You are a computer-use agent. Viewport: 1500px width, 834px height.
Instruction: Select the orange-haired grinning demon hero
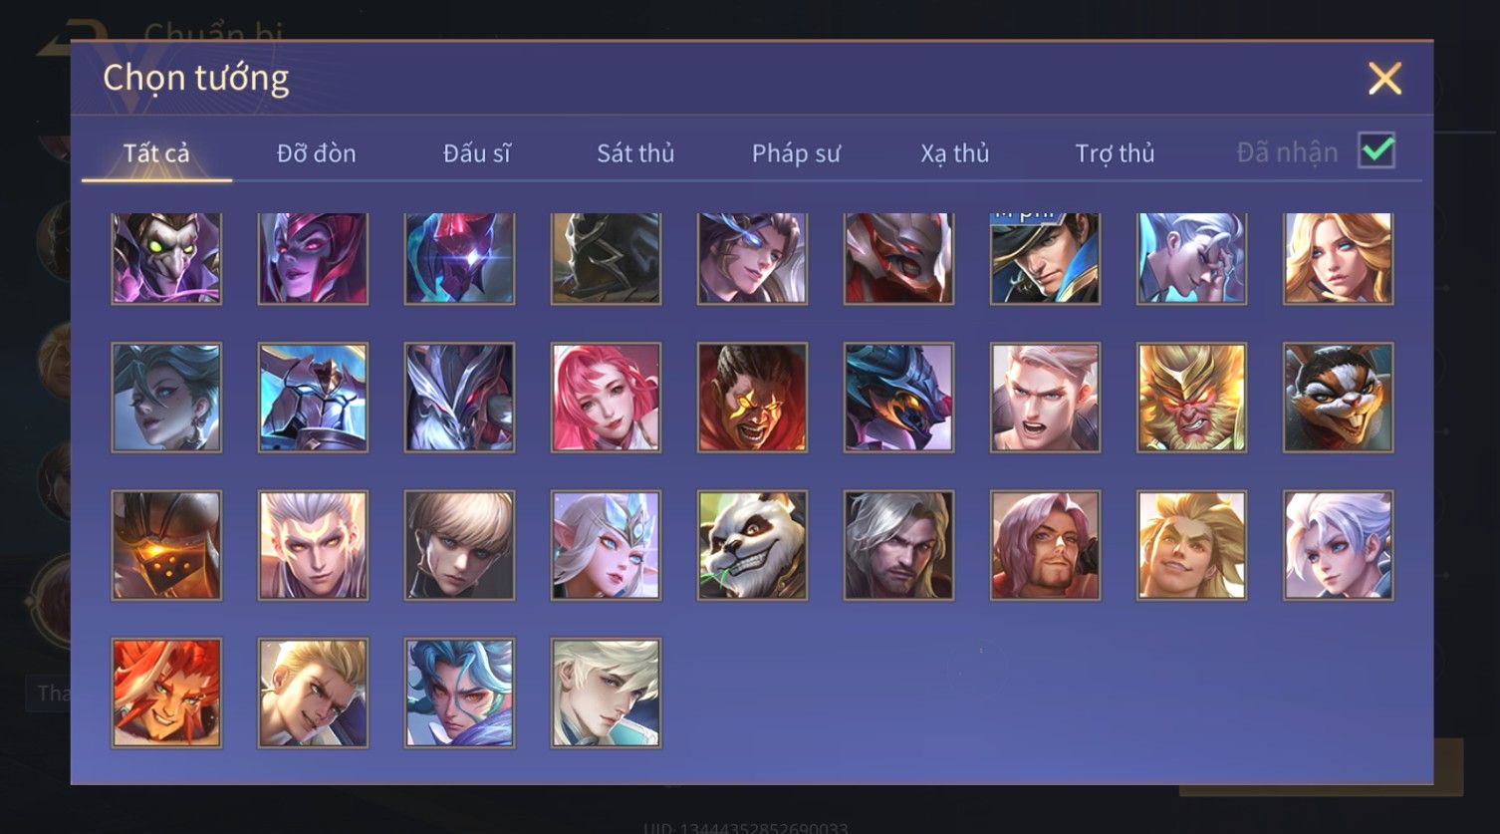(166, 693)
